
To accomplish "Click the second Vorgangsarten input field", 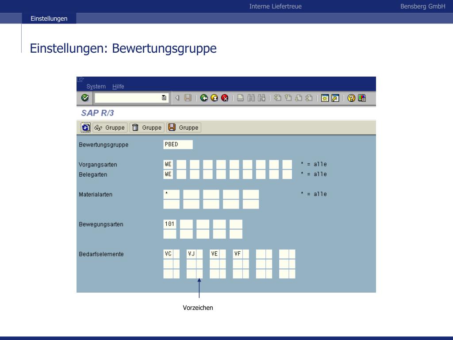I will (181, 165).
